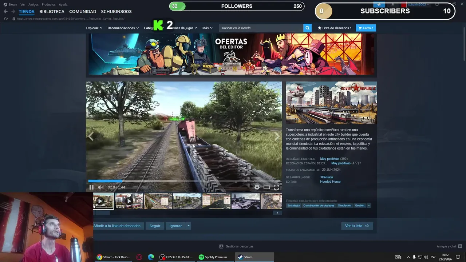This screenshot has height=262, width=466.
Task: Expand the Más dropdown menu
Action: 208,28
